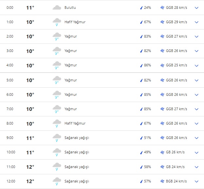Viewport: 204px width, 189px height.
Task: Click the wind icon beside GB 26 km/s
Action: pyautogui.click(x=162, y=152)
